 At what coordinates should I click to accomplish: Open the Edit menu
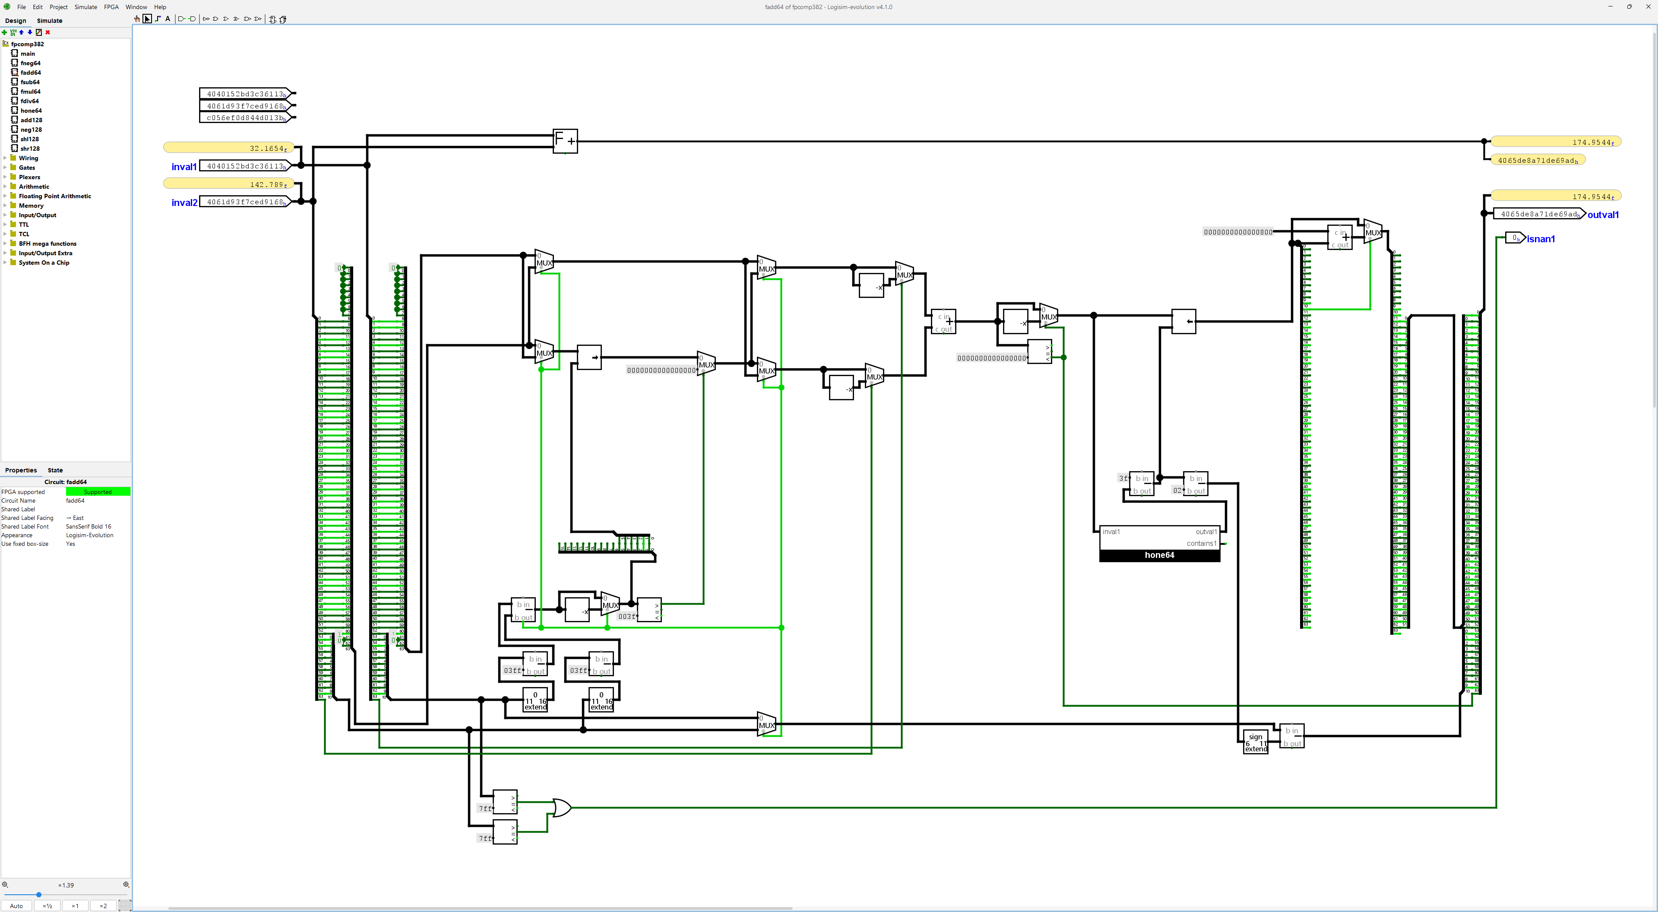38,7
